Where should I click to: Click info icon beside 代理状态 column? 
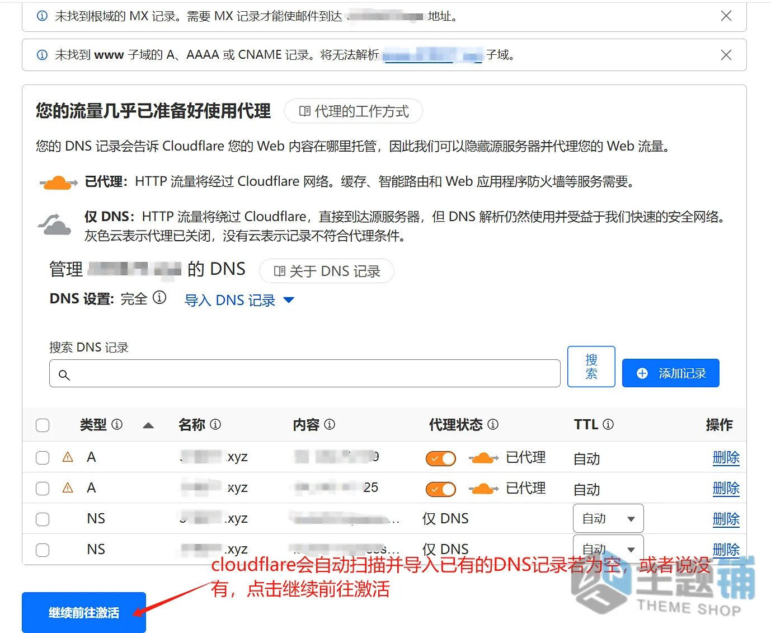(x=493, y=424)
